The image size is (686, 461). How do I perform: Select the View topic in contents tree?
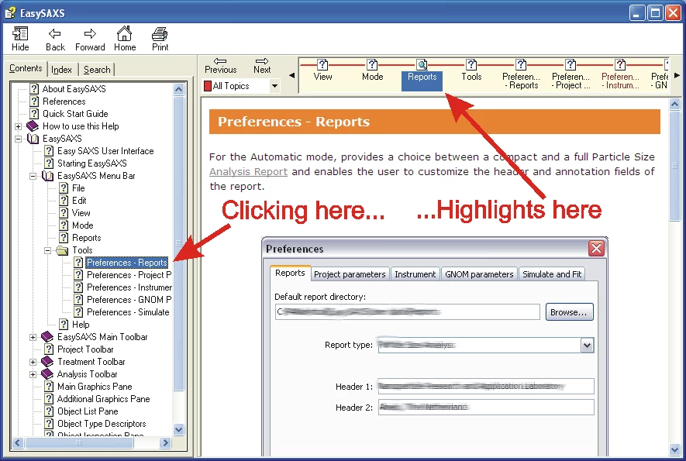pyautogui.click(x=81, y=213)
